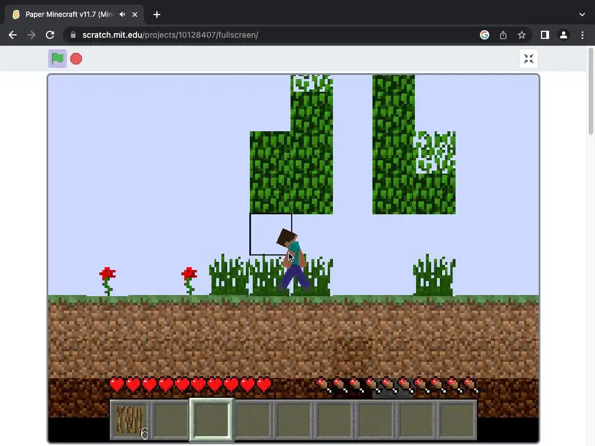Expand the tab search dropdown arrow
The image size is (595, 446).
[582, 15]
